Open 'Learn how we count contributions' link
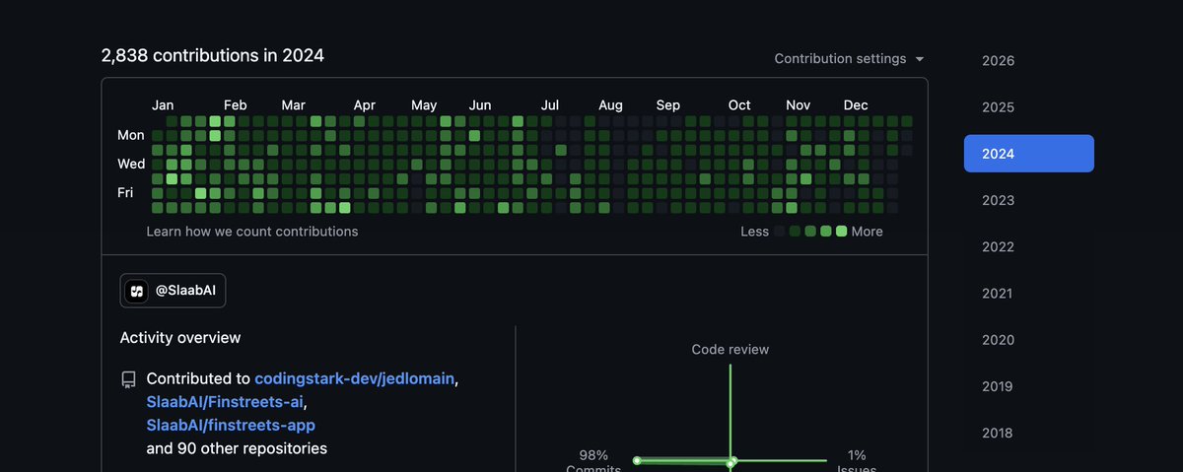The height and width of the screenshot is (472, 1183). [x=252, y=232]
